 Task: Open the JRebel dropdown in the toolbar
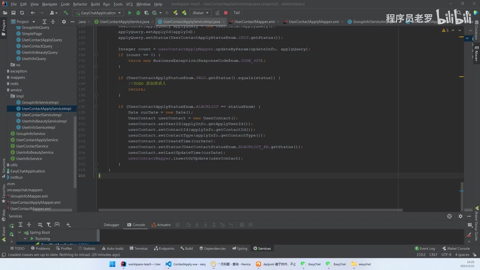point(200,13)
